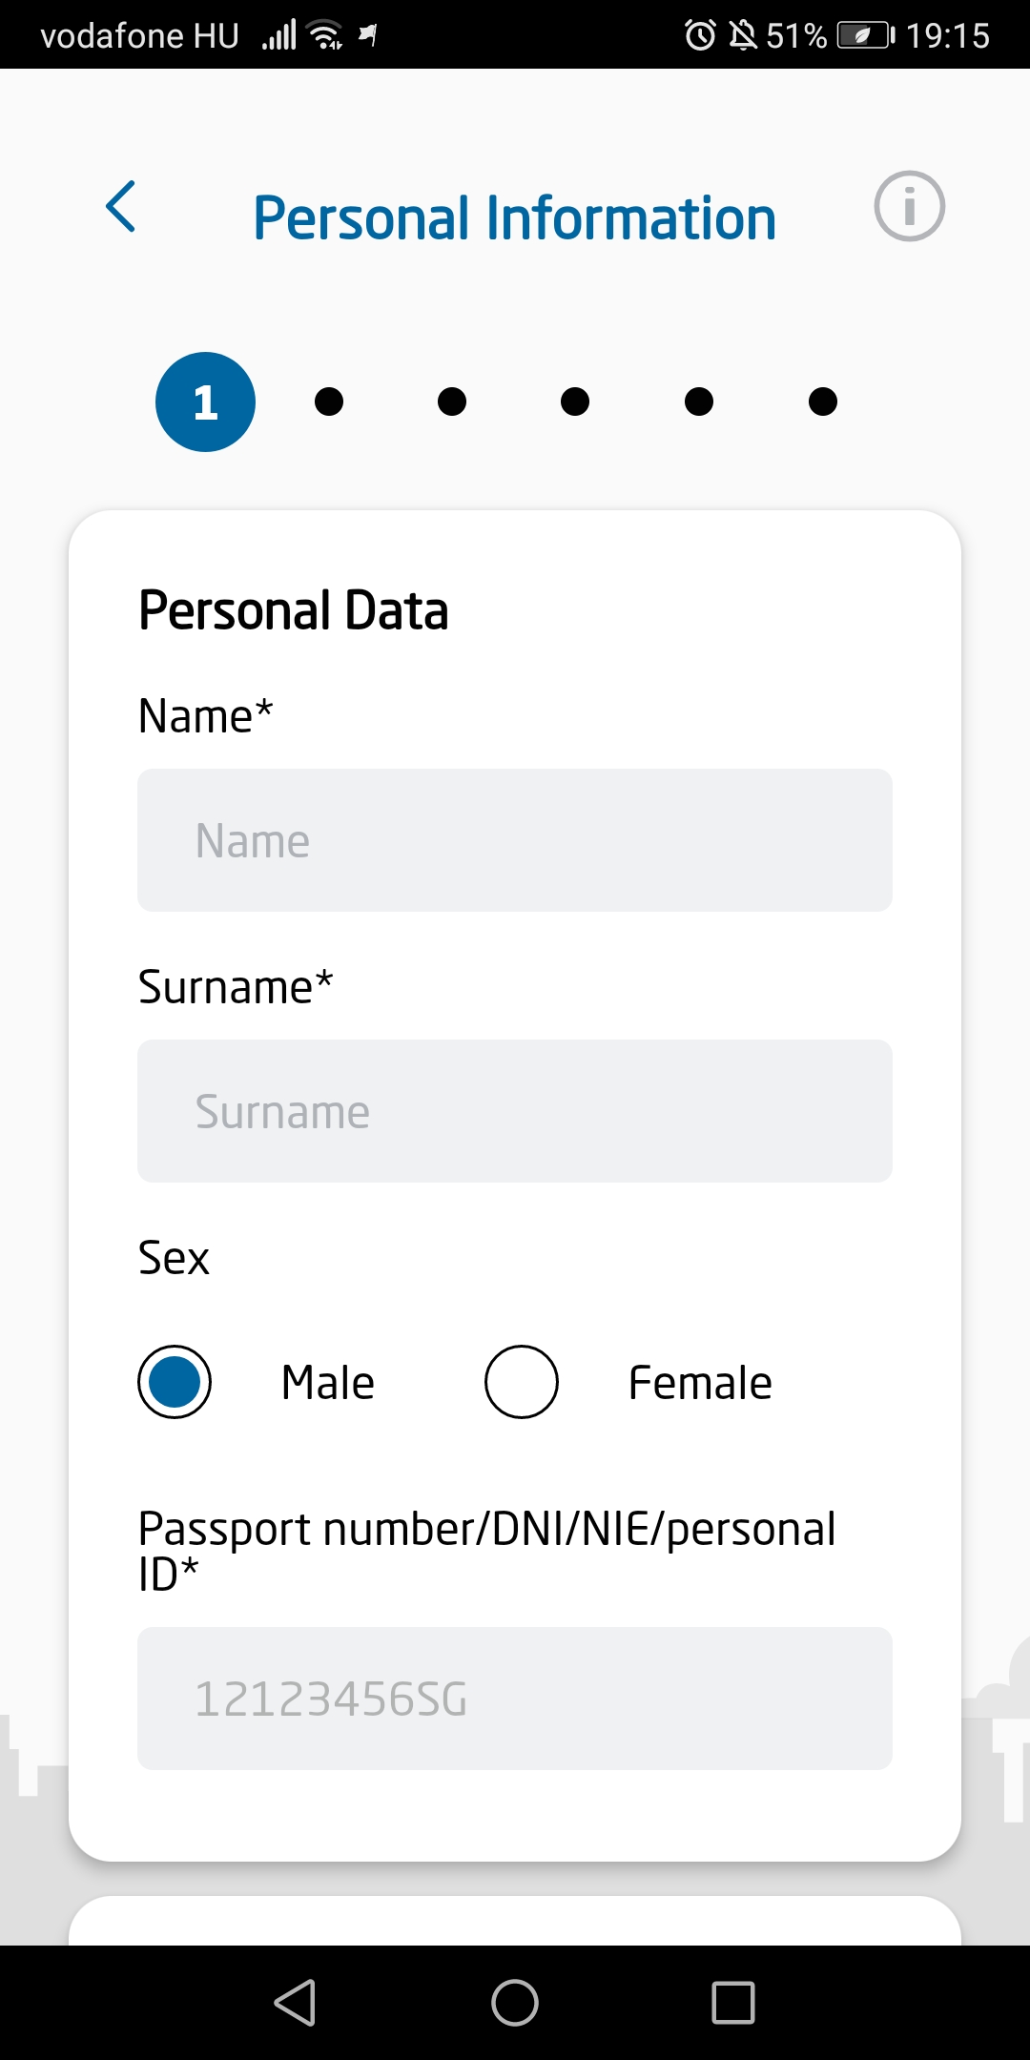This screenshot has width=1030, height=2060.
Task: Tap the battery indicator icon
Action: pyautogui.click(x=866, y=36)
